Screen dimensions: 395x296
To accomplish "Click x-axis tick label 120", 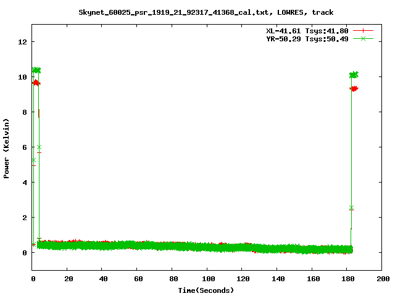I will tap(243, 279).
